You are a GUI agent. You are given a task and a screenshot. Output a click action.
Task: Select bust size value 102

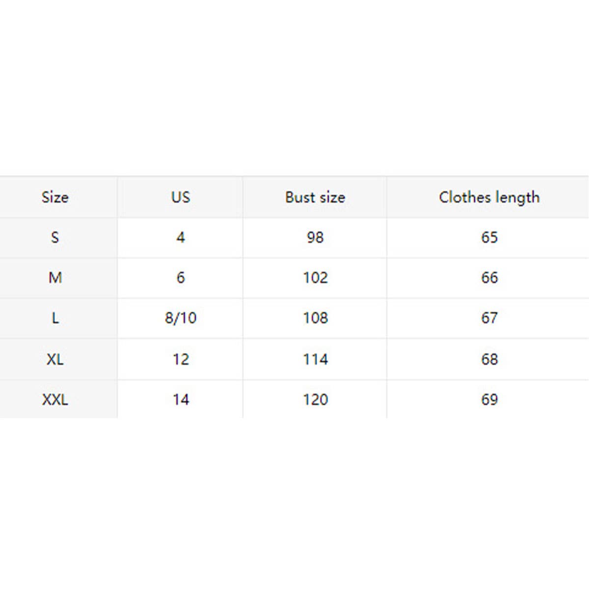[x=315, y=278]
